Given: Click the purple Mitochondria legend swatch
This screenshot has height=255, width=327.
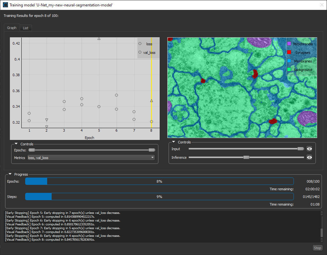Looking at the screenshot, I should click(289, 44).
